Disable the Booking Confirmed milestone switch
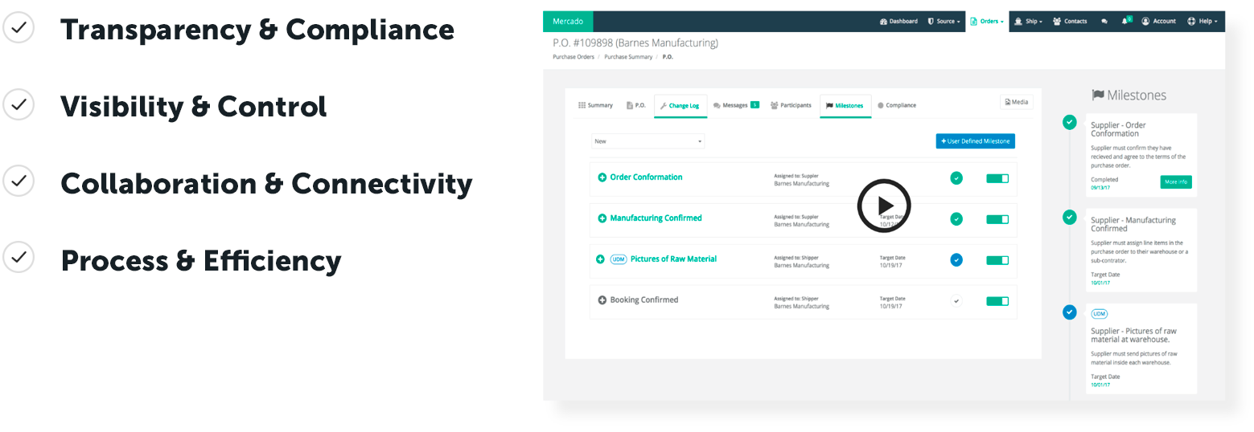Image resolution: width=1254 pixels, height=432 pixels. (997, 301)
